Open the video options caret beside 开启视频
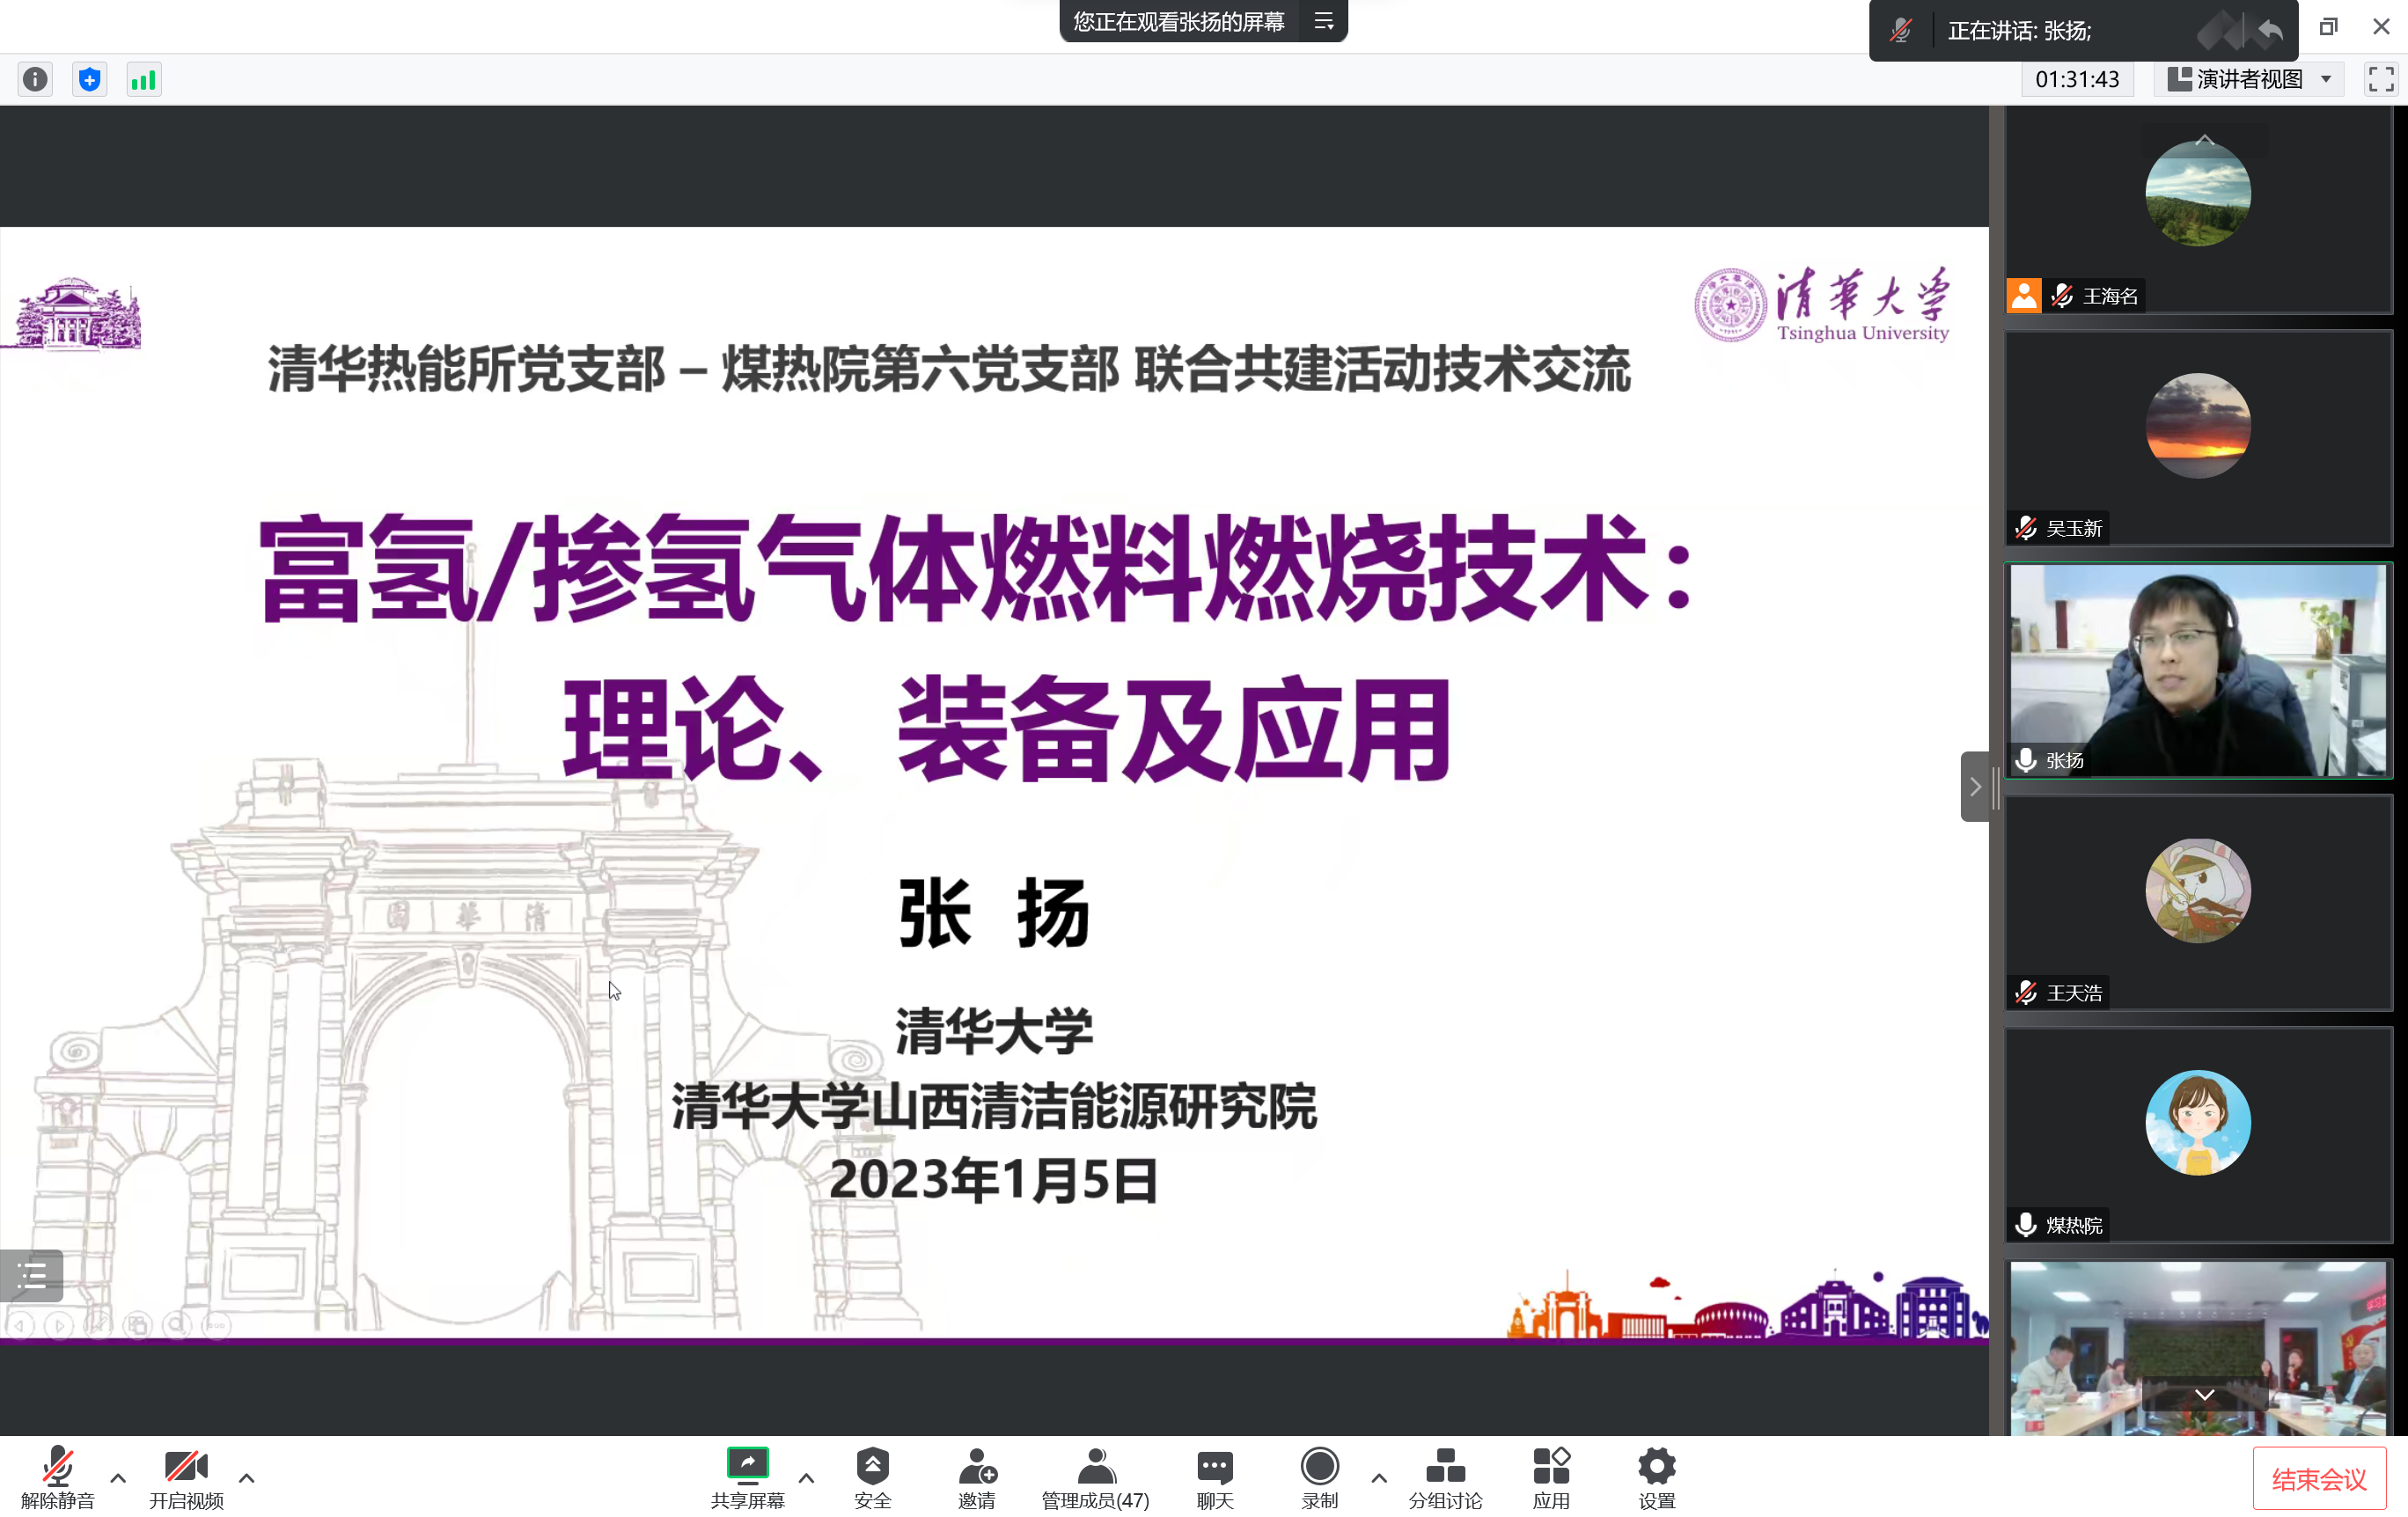This screenshot has width=2408, height=1517. point(246,1477)
